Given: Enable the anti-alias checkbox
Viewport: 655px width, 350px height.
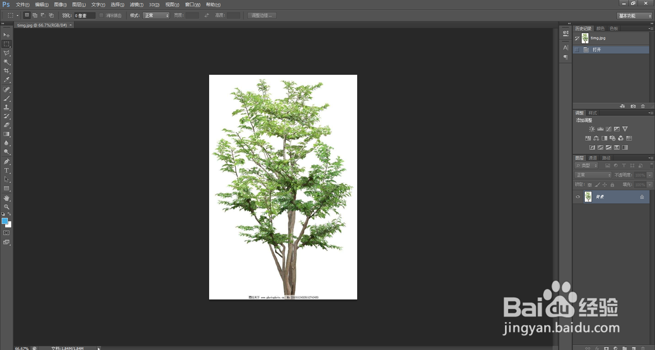Looking at the screenshot, I should pos(101,15).
